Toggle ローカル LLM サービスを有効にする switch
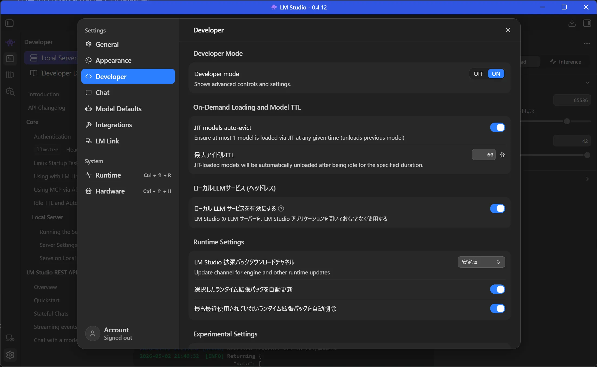This screenshot has height=367, width=597. point(497,209)
